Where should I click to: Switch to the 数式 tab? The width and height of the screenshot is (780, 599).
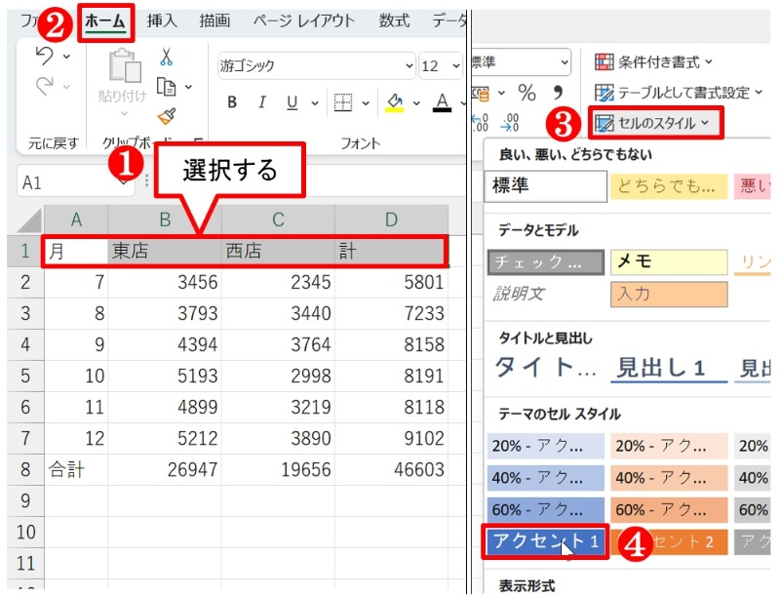(394, 20)
